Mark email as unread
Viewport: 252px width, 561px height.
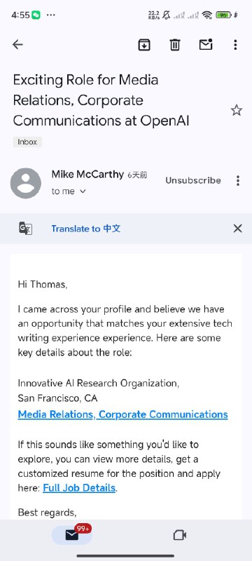(x=206, y=44)
